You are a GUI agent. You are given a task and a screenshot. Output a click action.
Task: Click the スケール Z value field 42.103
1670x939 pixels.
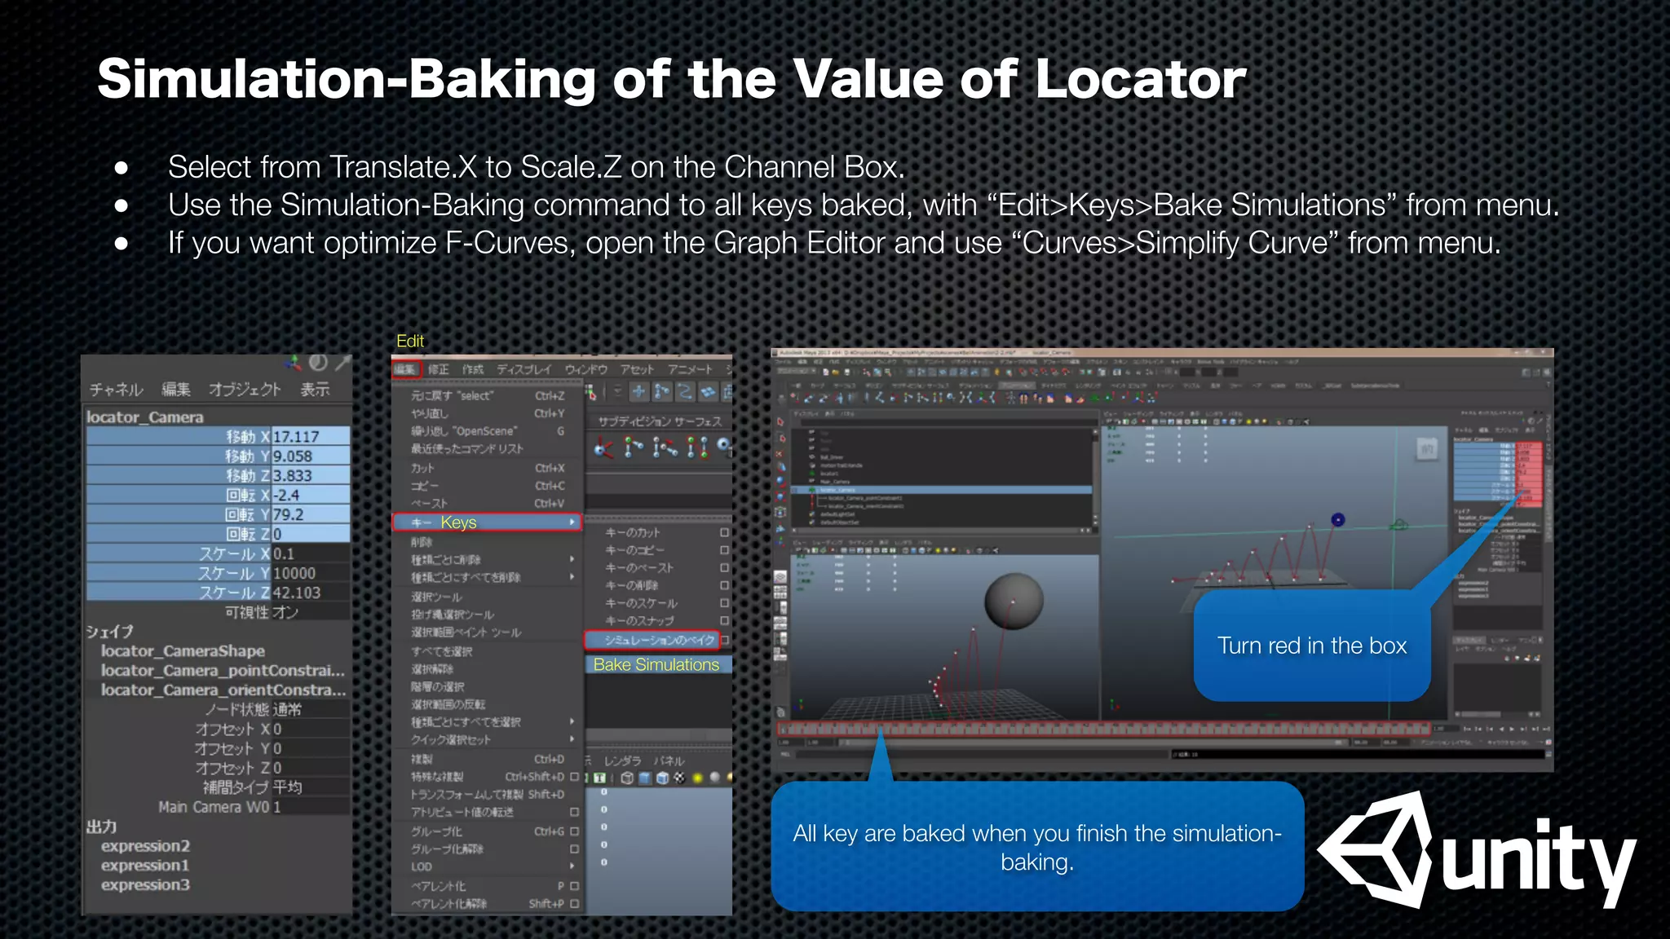click(x=311, y=593)
